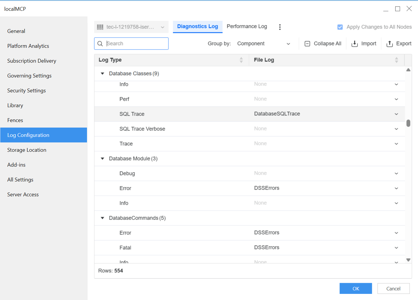Click the Collapse All minus icon
The image size is (418, 300).
307,44
